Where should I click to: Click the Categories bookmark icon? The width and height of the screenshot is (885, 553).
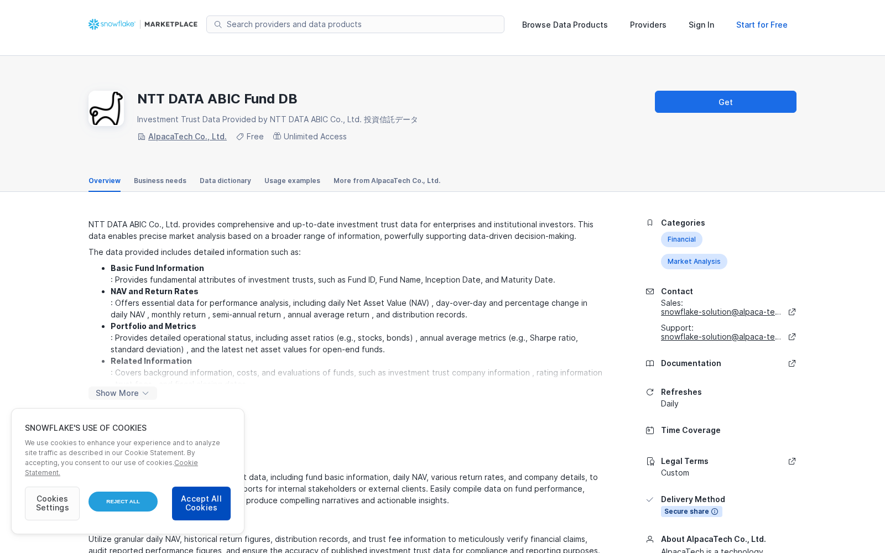(x=650, y=223)
